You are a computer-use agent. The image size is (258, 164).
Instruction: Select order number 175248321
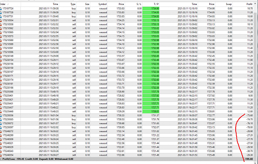coord(8,143)
